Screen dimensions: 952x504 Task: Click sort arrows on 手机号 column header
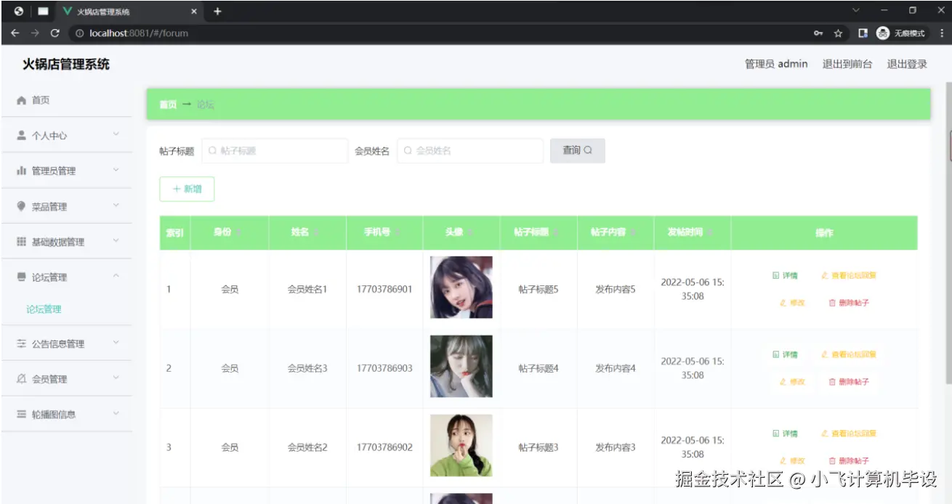[397, 232]
